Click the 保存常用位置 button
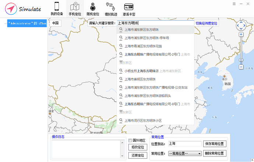 coord(215,144)
